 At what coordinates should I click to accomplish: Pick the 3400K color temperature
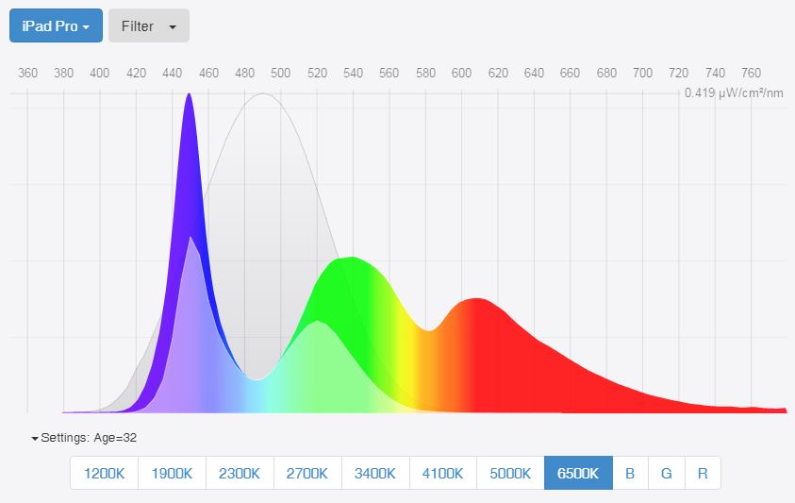(375, 474)
